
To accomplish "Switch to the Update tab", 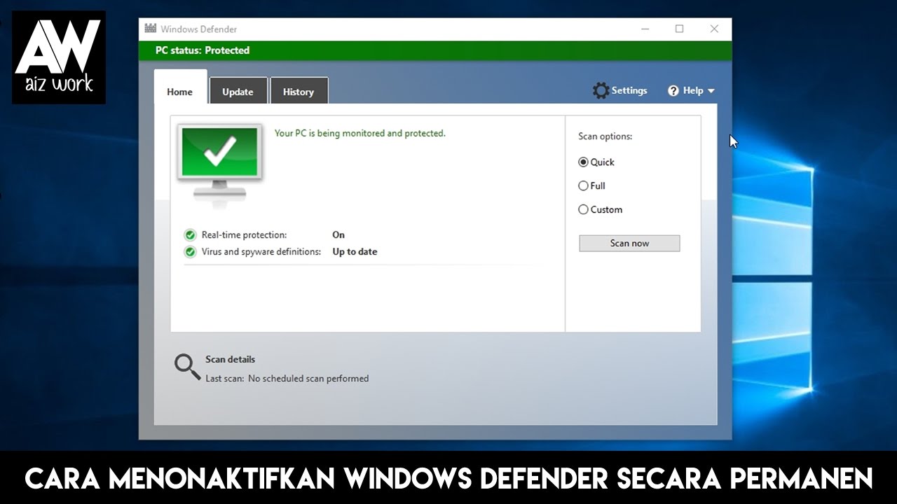I will tap(238, 91).
